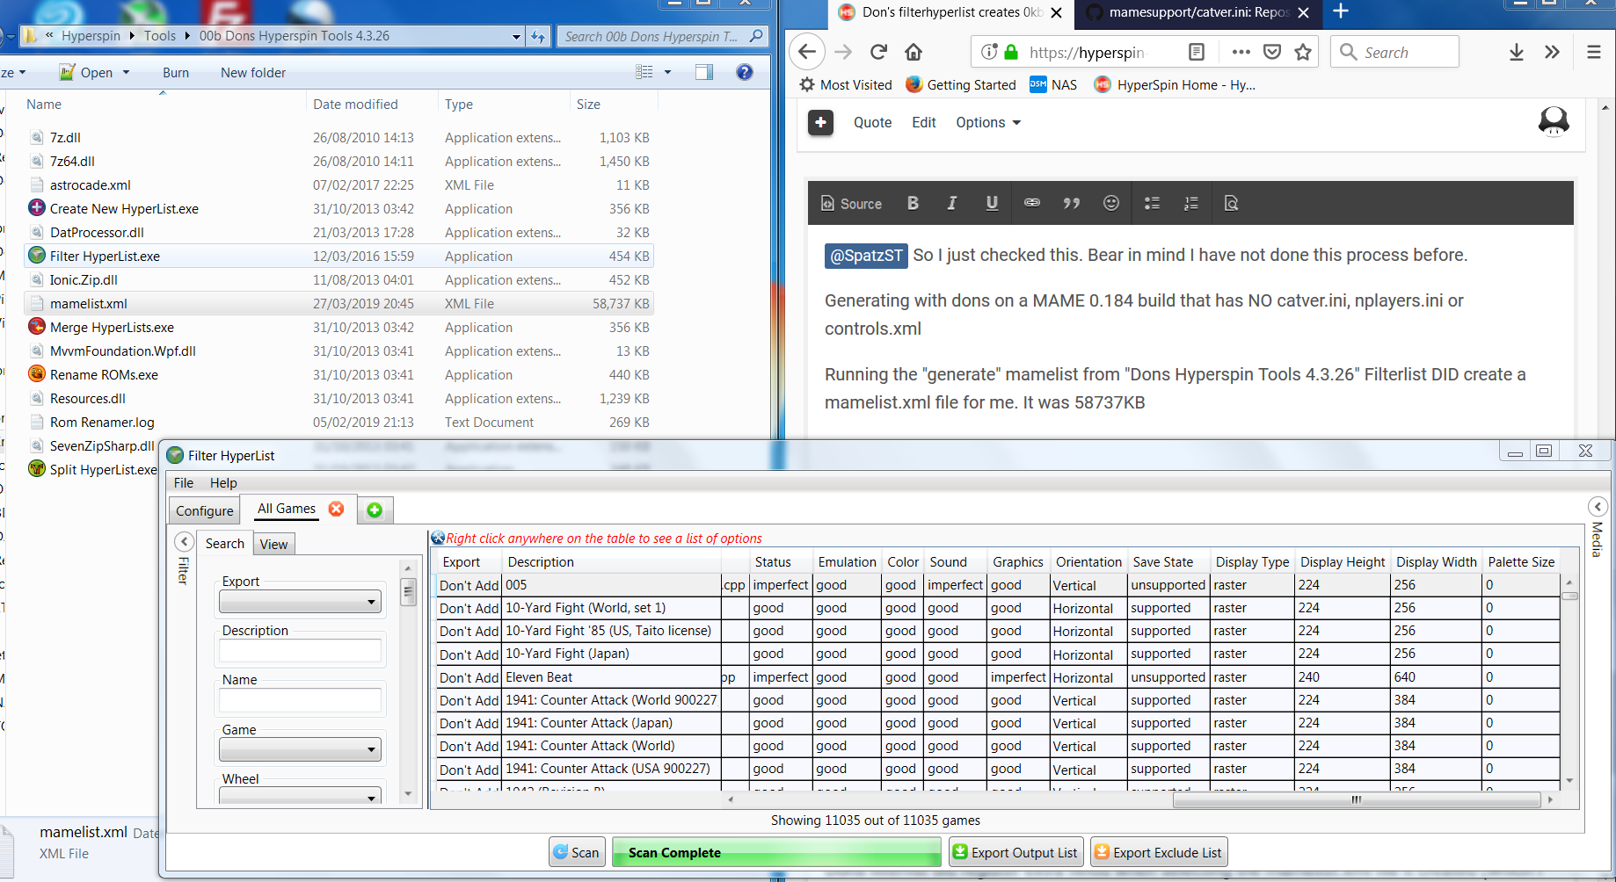
Task: Click the bold formatting icon in editor
Action: (913, 203)
